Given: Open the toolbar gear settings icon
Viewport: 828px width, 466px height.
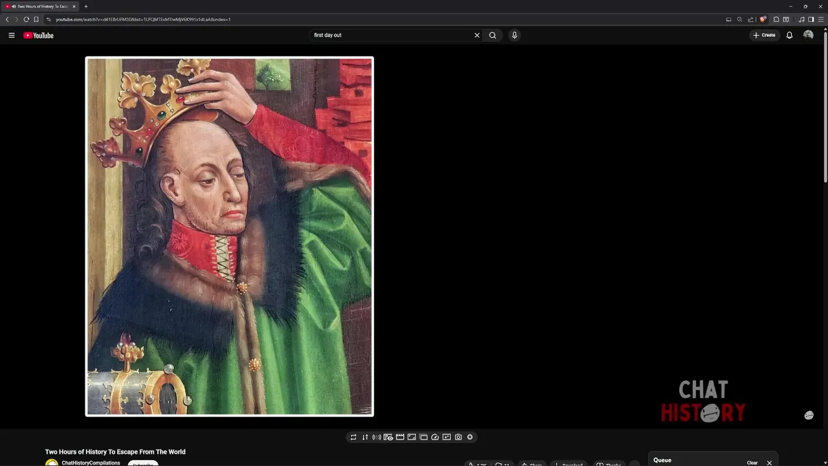Looking at the screenshot, I should [470, 438].
